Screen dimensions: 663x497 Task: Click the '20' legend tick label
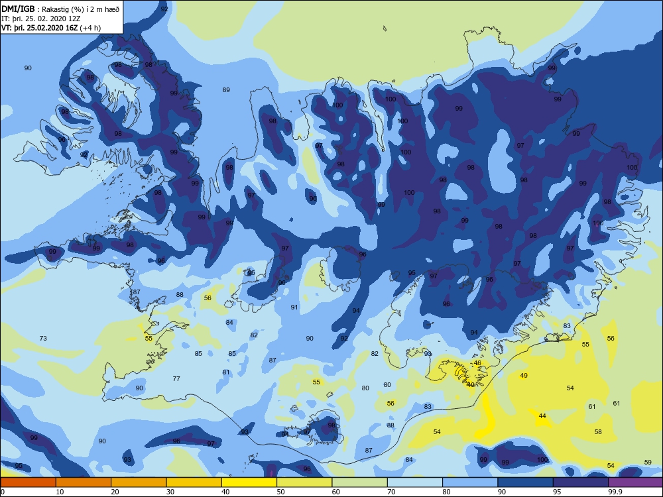click(x=115, y=492)
